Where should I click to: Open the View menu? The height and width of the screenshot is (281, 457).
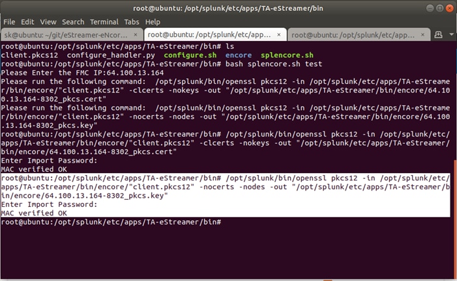pos(48,22)
